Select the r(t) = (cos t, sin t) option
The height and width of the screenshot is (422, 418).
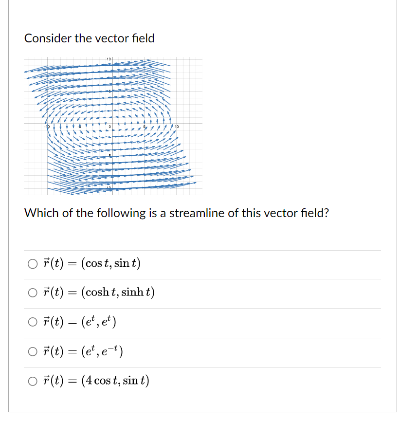click(32, 263)
